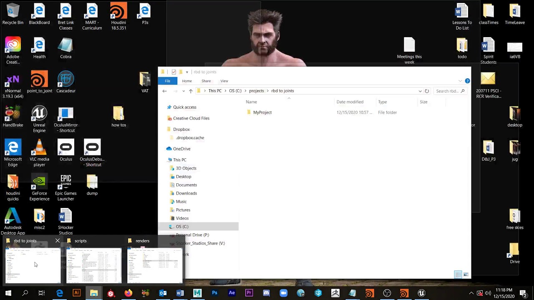Show hidden system tray icons

click(x=471, y=293)
